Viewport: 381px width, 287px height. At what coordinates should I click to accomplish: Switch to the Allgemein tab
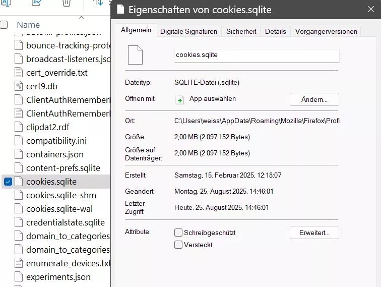[136, 30]
